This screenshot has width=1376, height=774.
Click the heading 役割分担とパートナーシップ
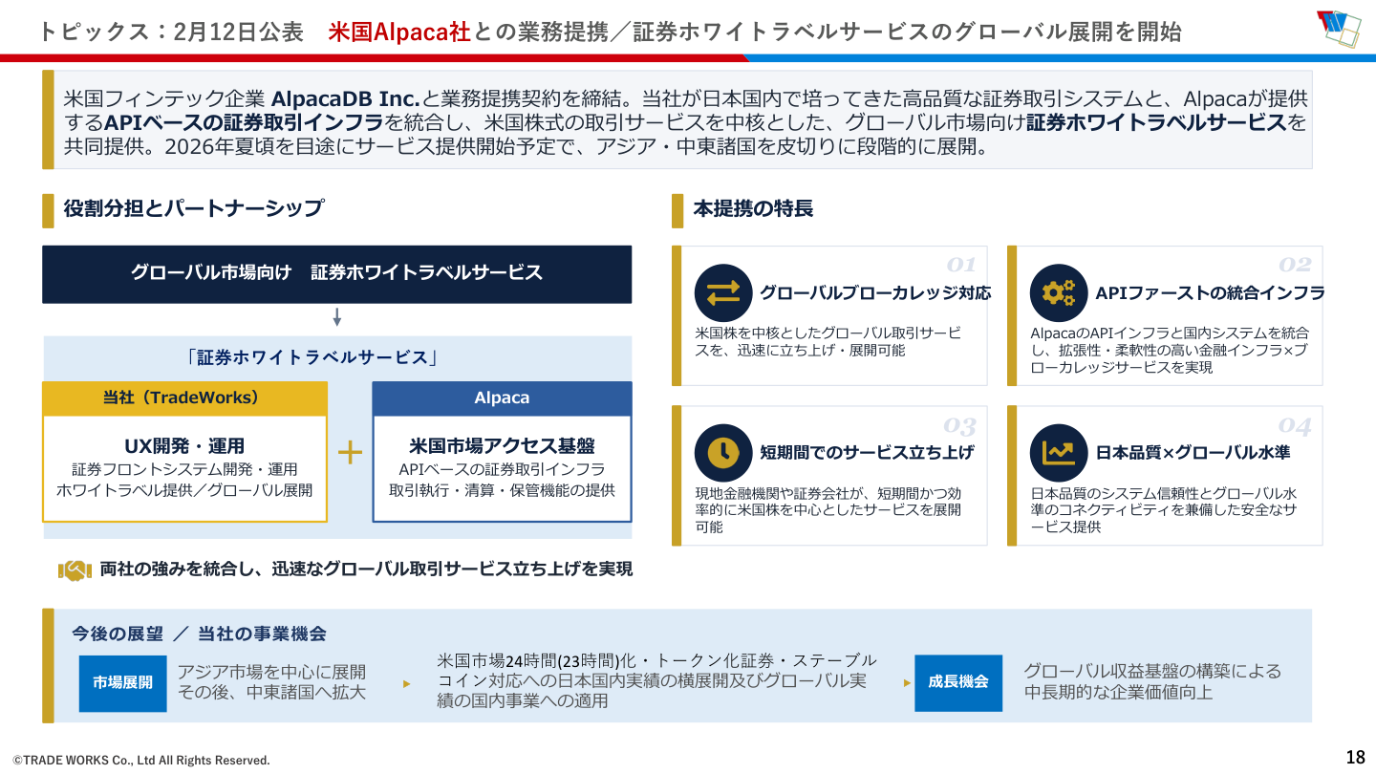(x=193, y=208)
